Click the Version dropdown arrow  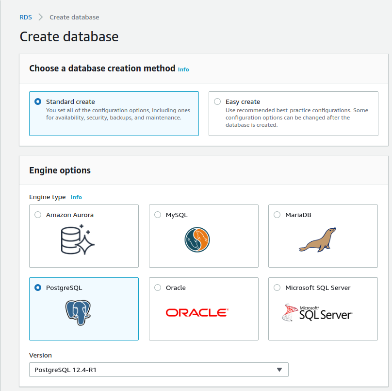[279, 370]
